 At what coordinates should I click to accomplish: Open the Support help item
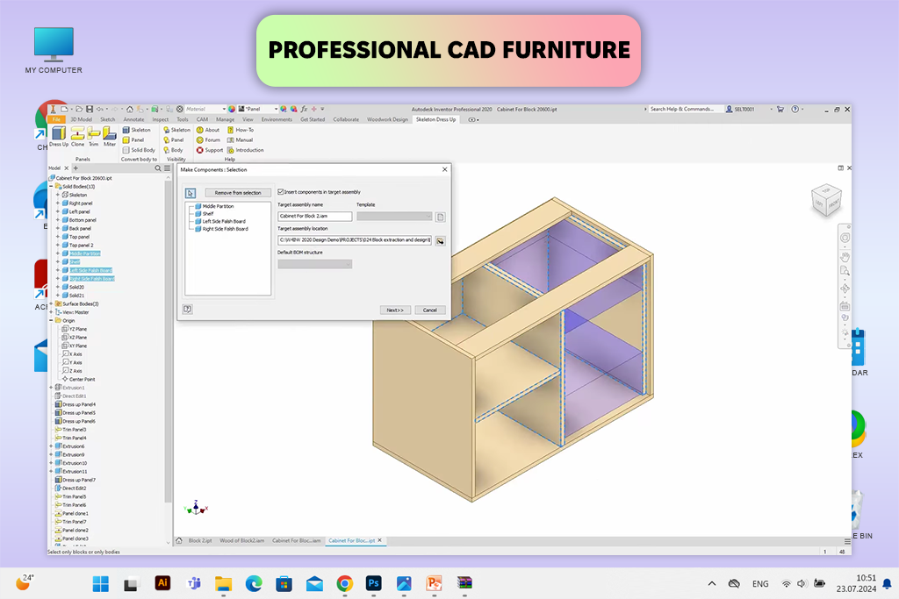[209, 150]
